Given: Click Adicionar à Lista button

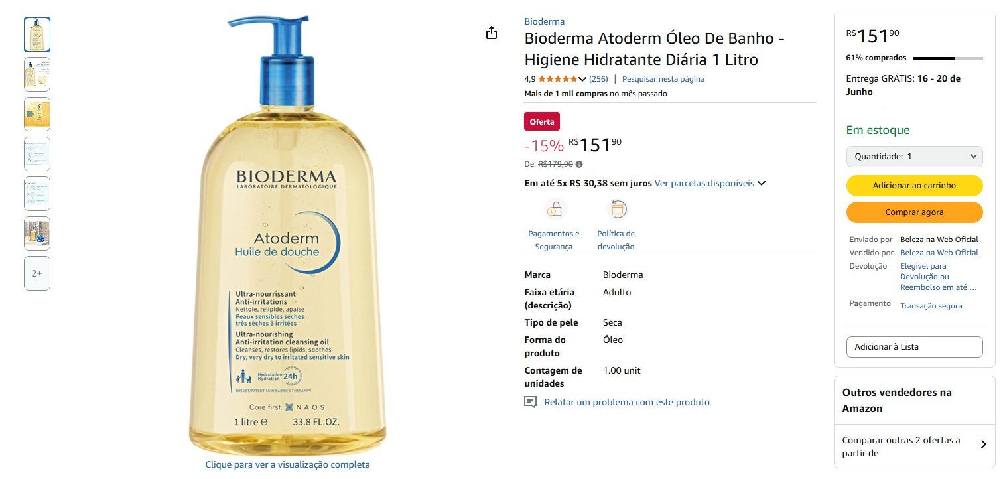Looking at the screenshot, I should point(914,347).
